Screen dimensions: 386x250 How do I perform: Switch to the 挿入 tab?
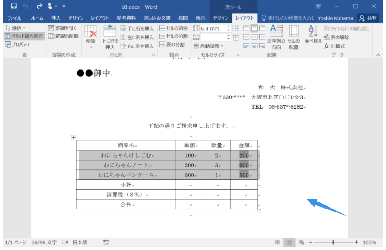pos(55,18)
